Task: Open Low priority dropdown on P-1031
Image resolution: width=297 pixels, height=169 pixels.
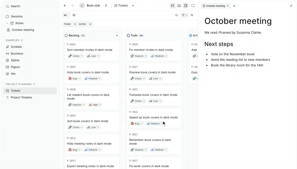Action: [x=93, y=56]
